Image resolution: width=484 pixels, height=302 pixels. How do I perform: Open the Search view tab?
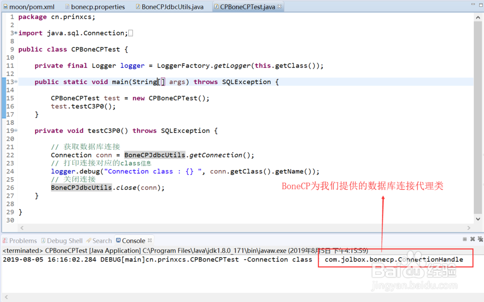click(x=99, y=241)
